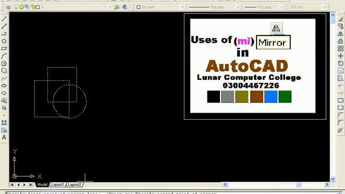This screenshot has width=345, height=194.
Task: Select the Mirror tool in Modify toolbar
Action: coord(341,34)
